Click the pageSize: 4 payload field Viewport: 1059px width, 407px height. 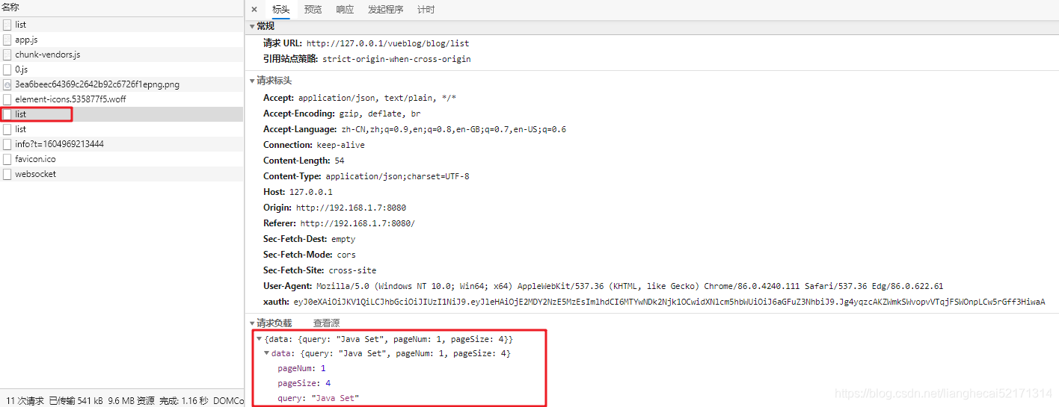pyautogui.click(x=304, y=383)
